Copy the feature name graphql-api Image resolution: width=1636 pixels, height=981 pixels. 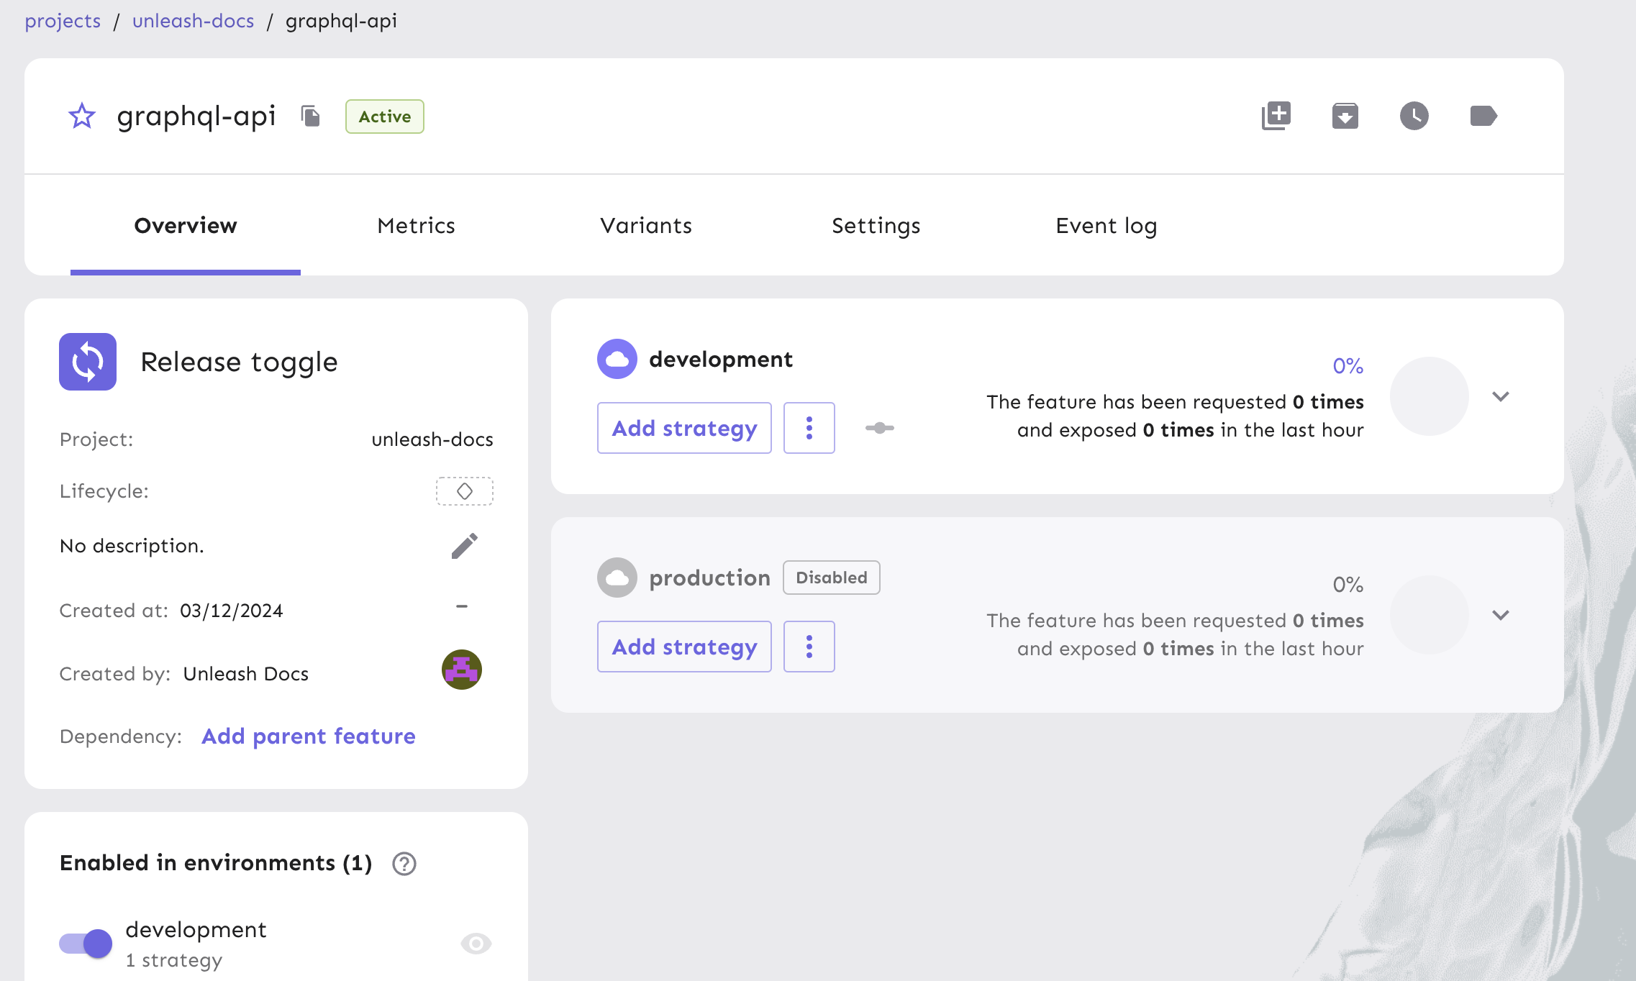click(310, 117)
